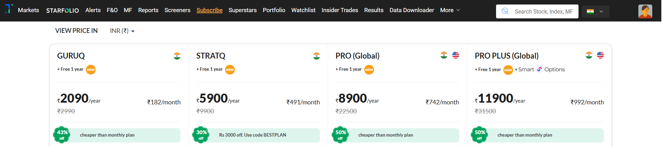Open the Screeners menu
Image resolution: width=662 pixels, height=147 pixels.
click(x=177, y=10)
